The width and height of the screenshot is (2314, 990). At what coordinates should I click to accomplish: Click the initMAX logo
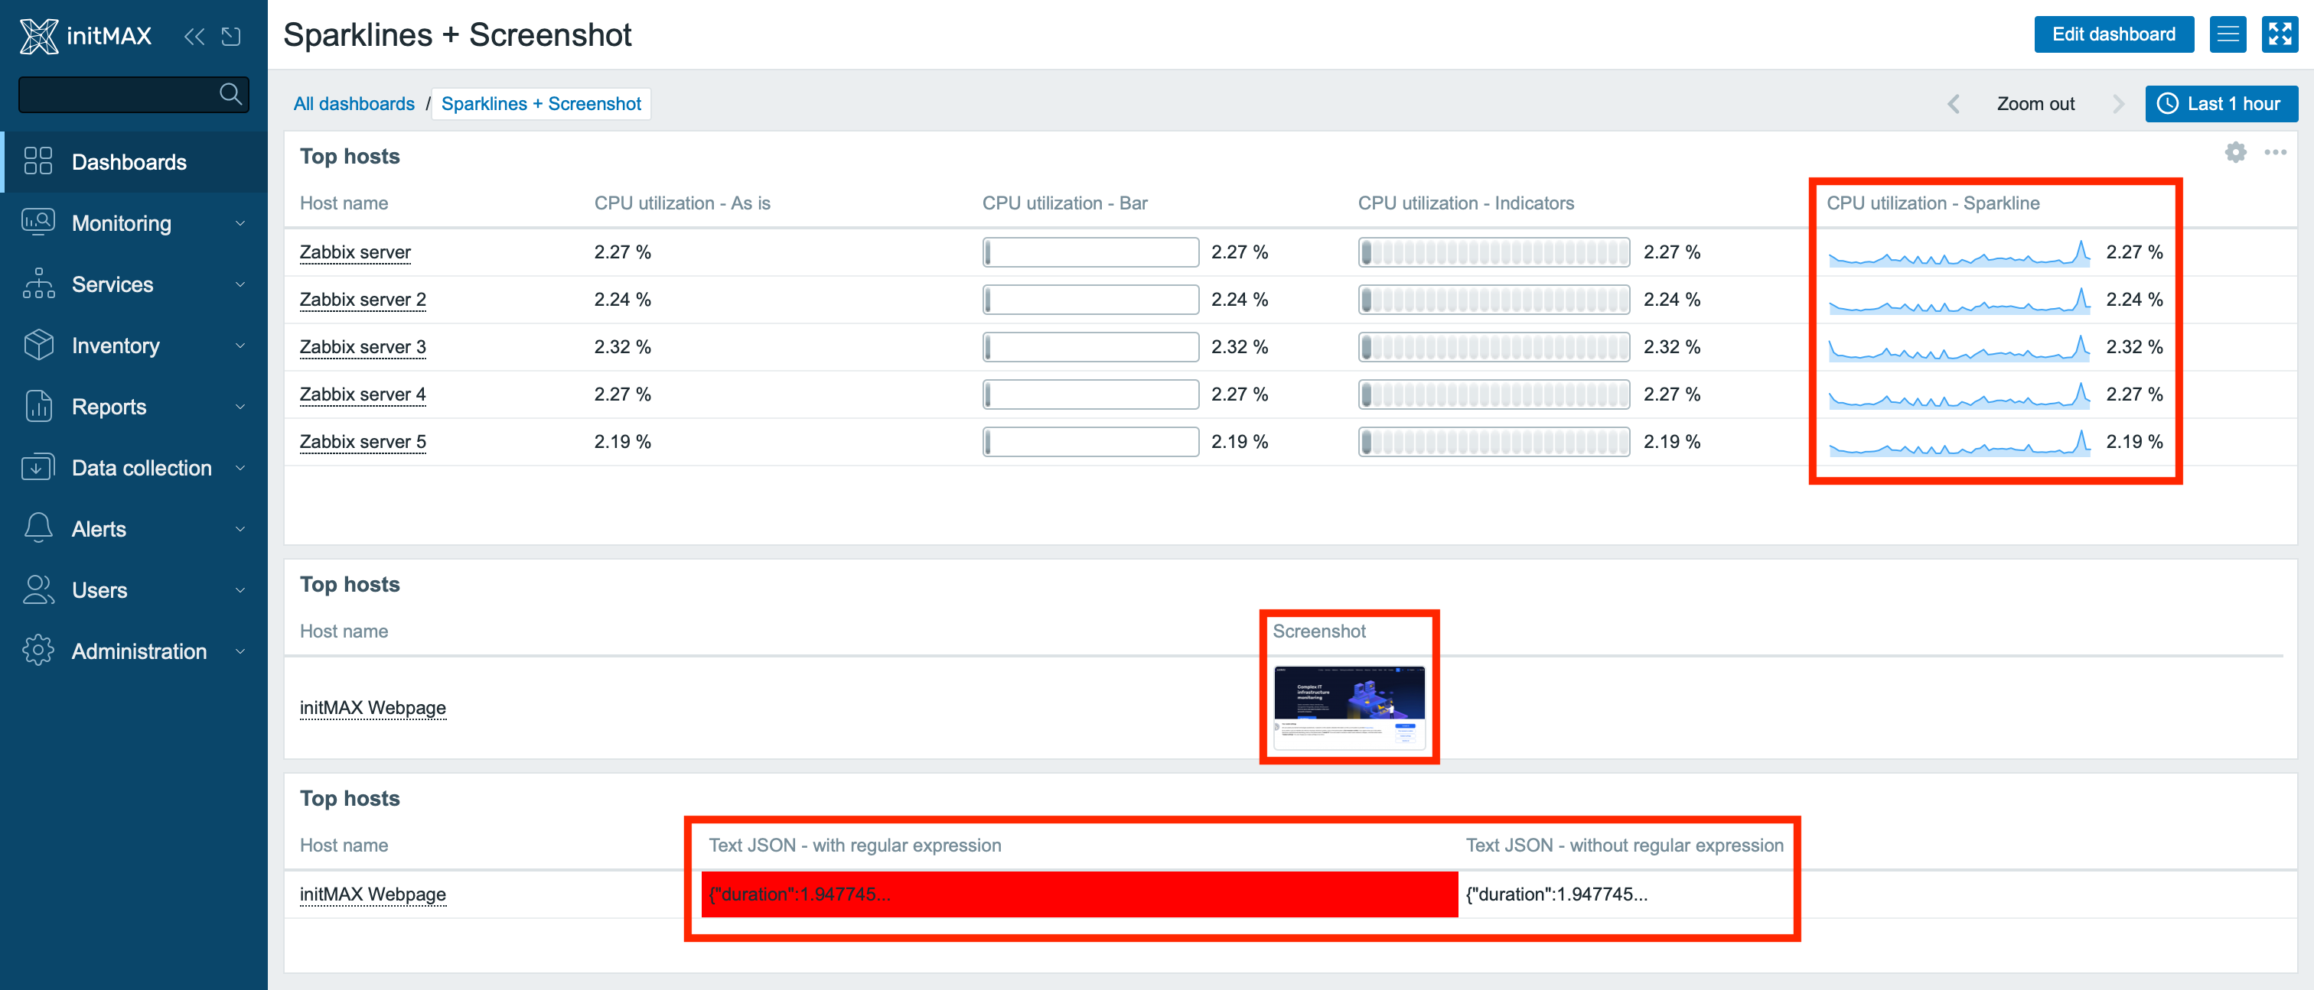86,36
